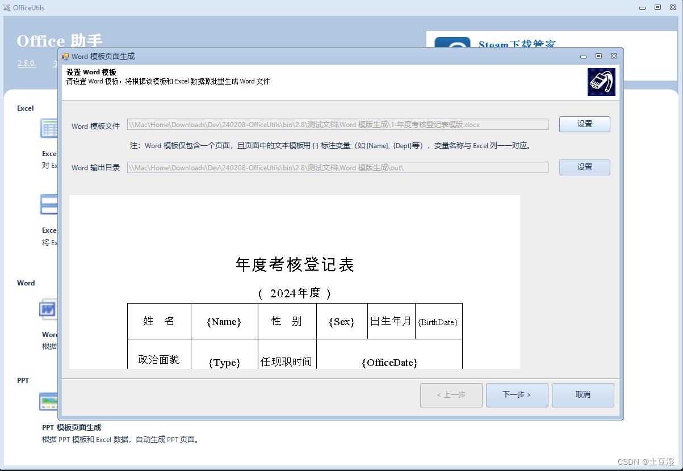The height and width of the screenshot is (471, 683).
Task: Click Word section heading in main window
Action: click(x=26, y=283)
